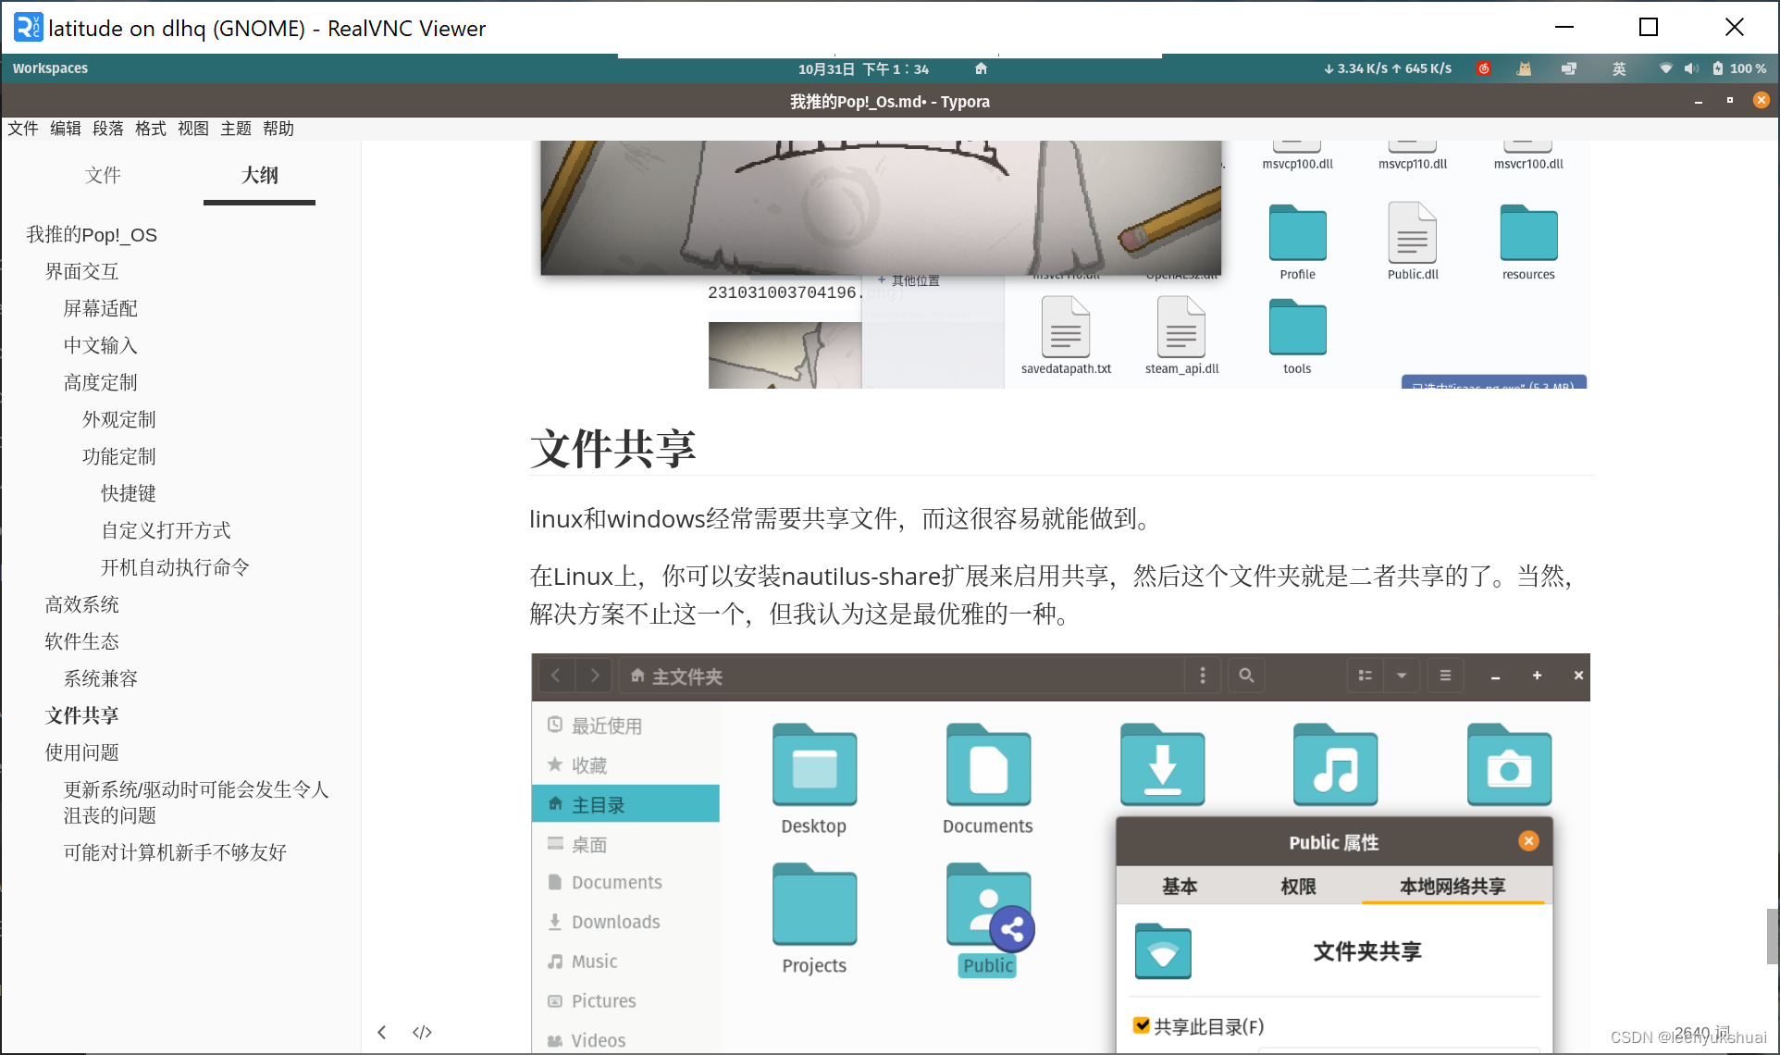
Task: Open the Wi-Fi status icon
Action: (1665, 68)
